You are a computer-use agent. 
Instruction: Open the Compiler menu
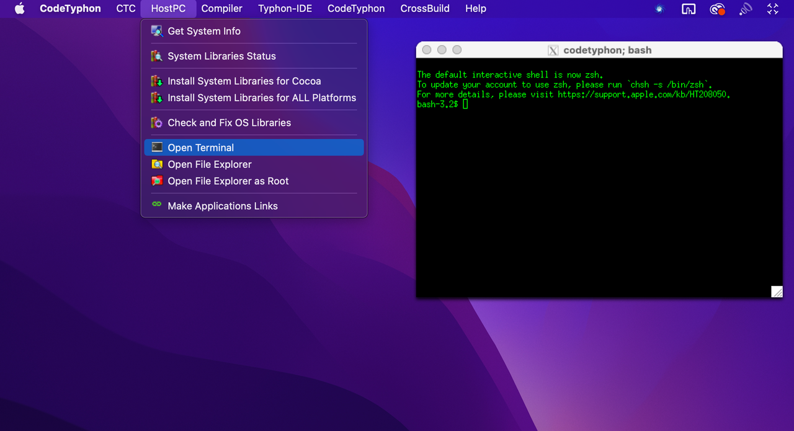click(x=221, y=9)
